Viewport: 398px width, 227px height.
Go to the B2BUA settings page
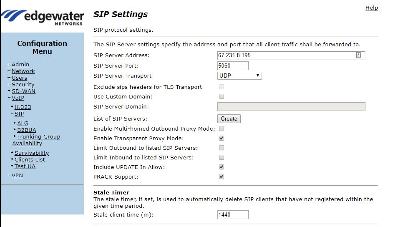point(27,130)
